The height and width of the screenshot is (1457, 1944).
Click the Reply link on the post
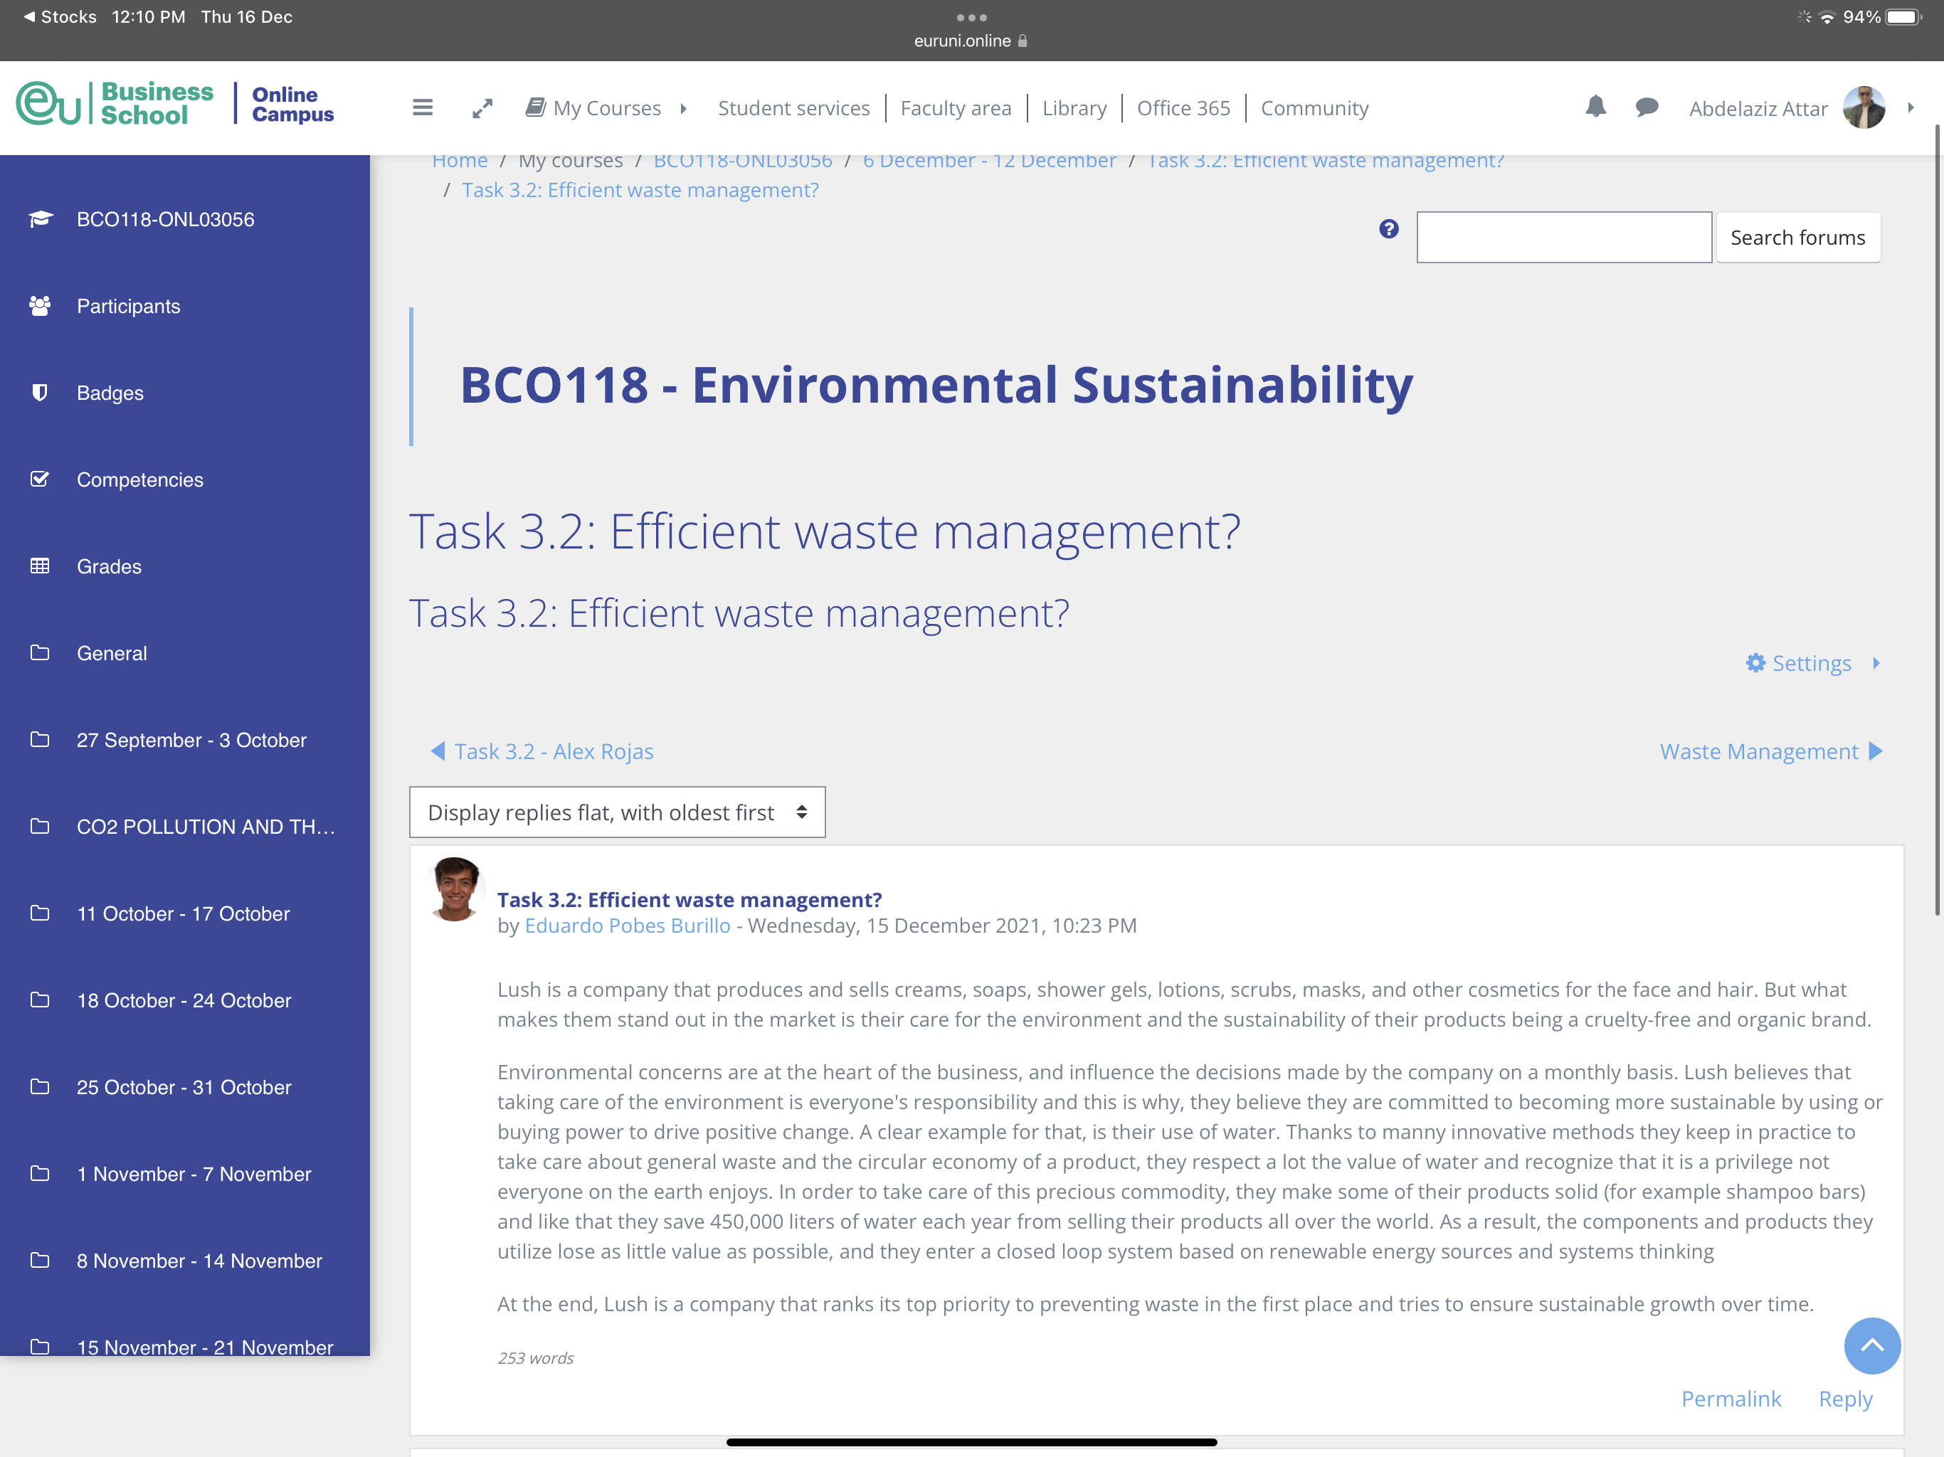click(x=1846, y=1398)
